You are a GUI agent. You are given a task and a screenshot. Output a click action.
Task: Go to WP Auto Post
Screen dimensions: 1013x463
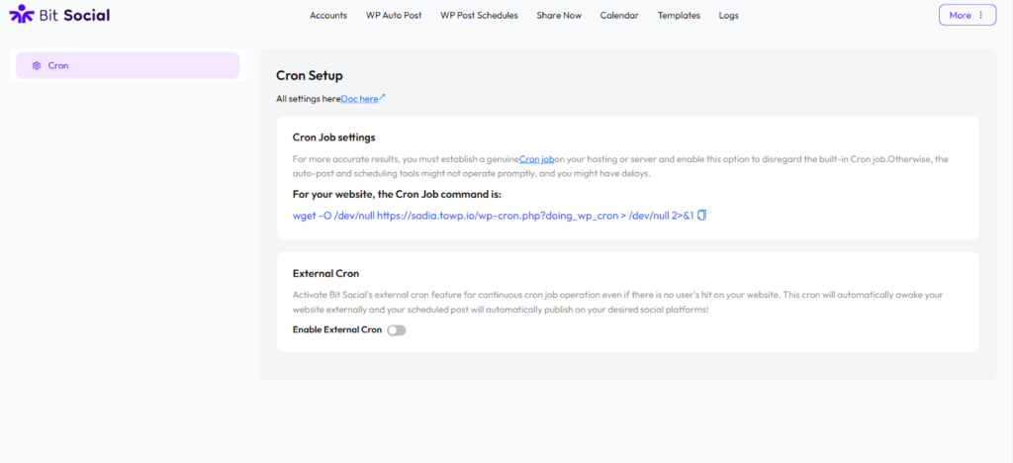[394, 16]
